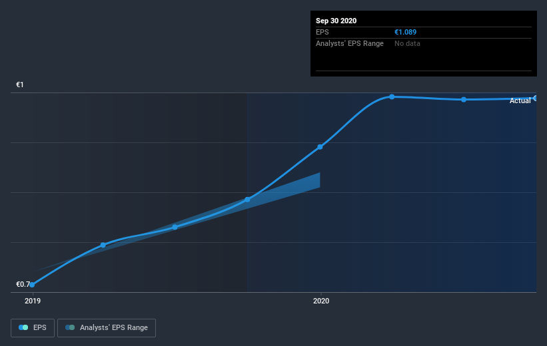Select the peak EPS data point after 2020
This screenshot has height=346, width=547.
coord(392,96)
